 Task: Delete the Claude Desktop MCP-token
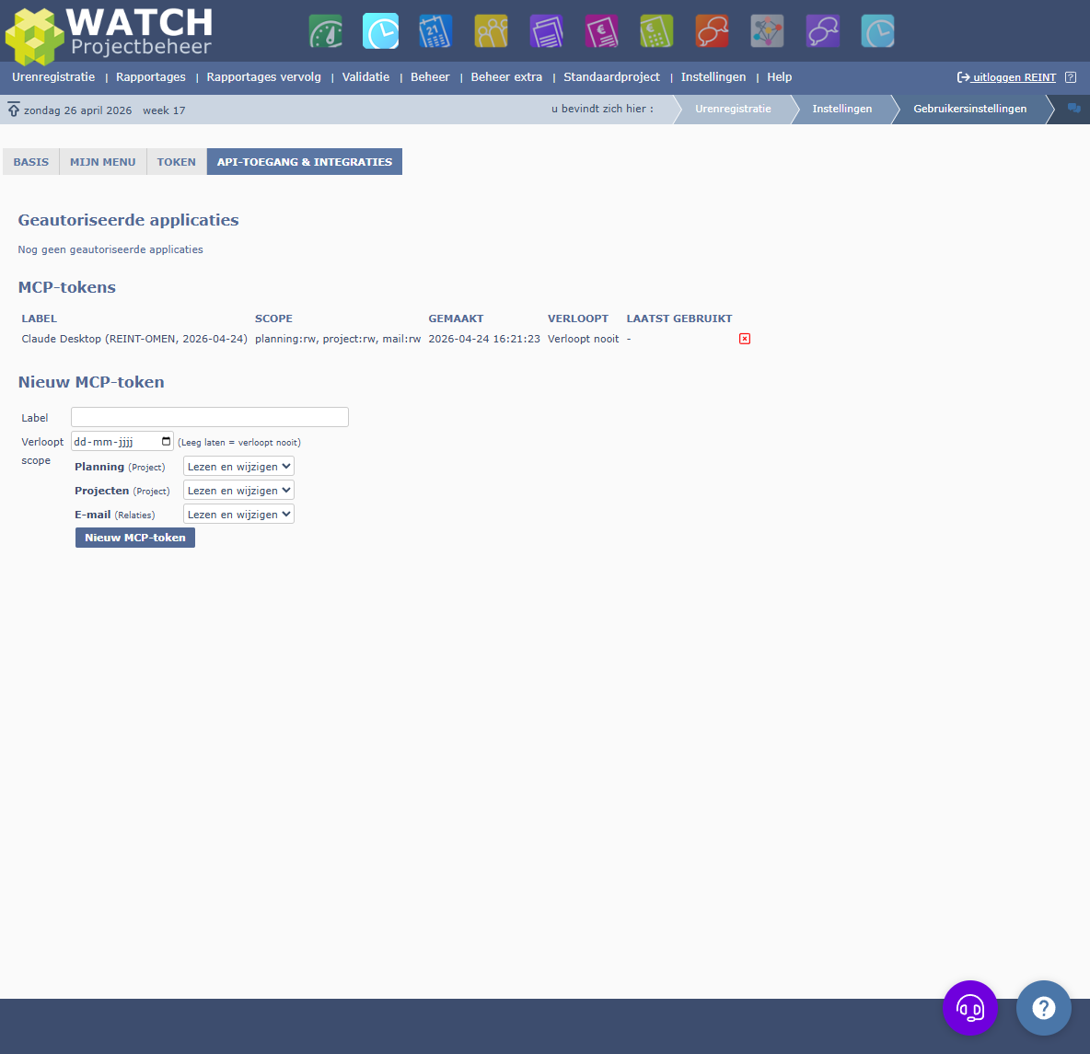point(745,339)
